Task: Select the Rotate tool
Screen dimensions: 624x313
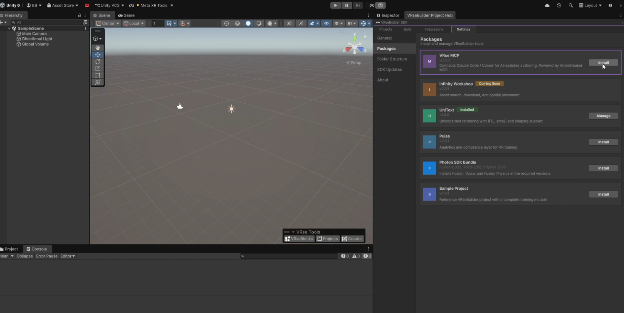Action: 98,61
